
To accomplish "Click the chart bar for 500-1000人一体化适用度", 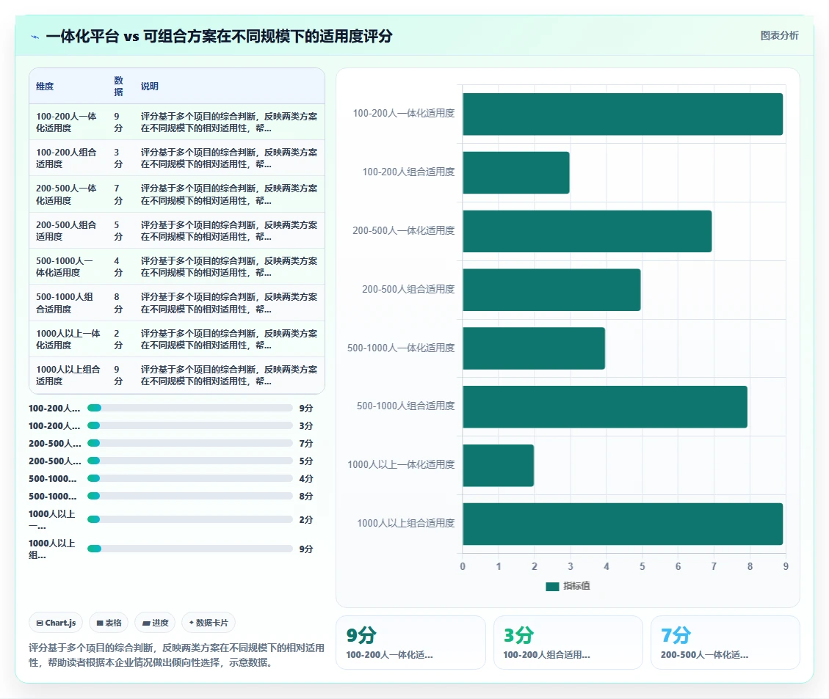I will click(534, 348).
